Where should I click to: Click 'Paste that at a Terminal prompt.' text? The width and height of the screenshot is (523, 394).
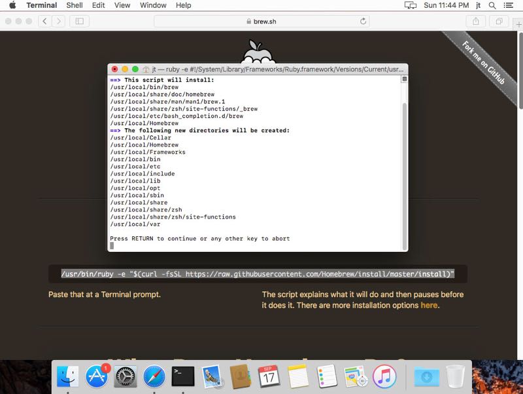pos(105,295)
